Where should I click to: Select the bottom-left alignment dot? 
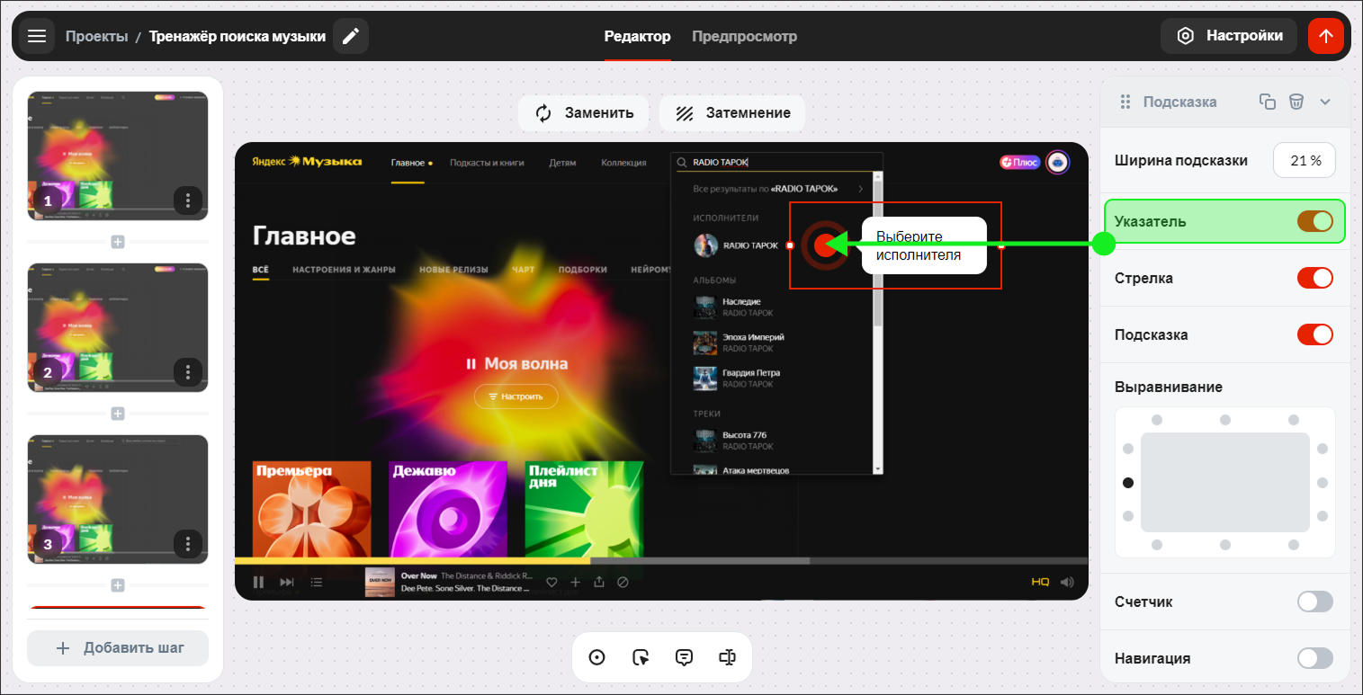pyautogui.click(x=1157, y=545)
